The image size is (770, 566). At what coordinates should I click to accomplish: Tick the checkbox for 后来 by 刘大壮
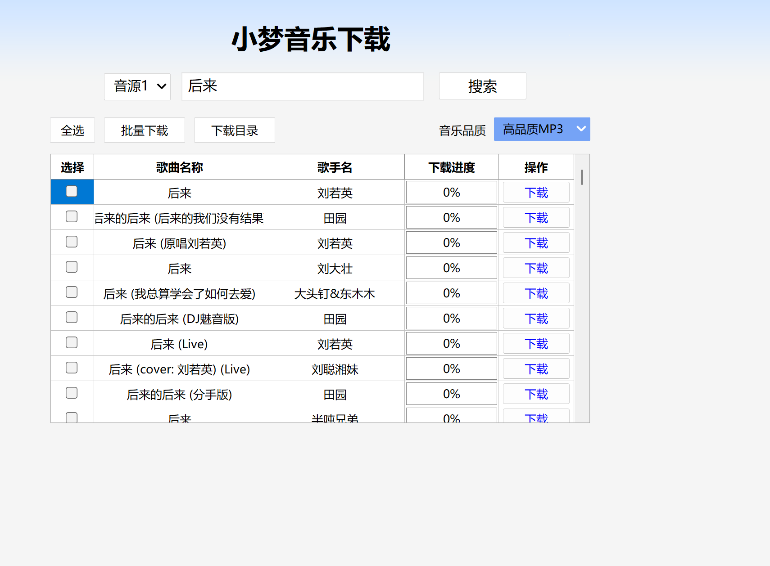[72, 267]
